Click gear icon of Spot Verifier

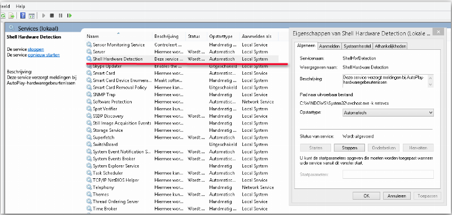tap(89, 109)
